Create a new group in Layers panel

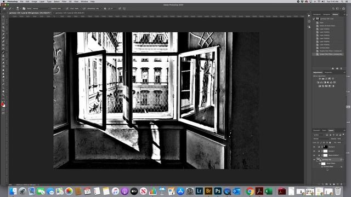pos(334,184)
